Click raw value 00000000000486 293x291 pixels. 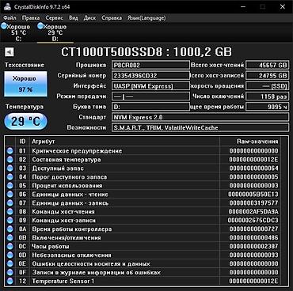pos(253,238)
